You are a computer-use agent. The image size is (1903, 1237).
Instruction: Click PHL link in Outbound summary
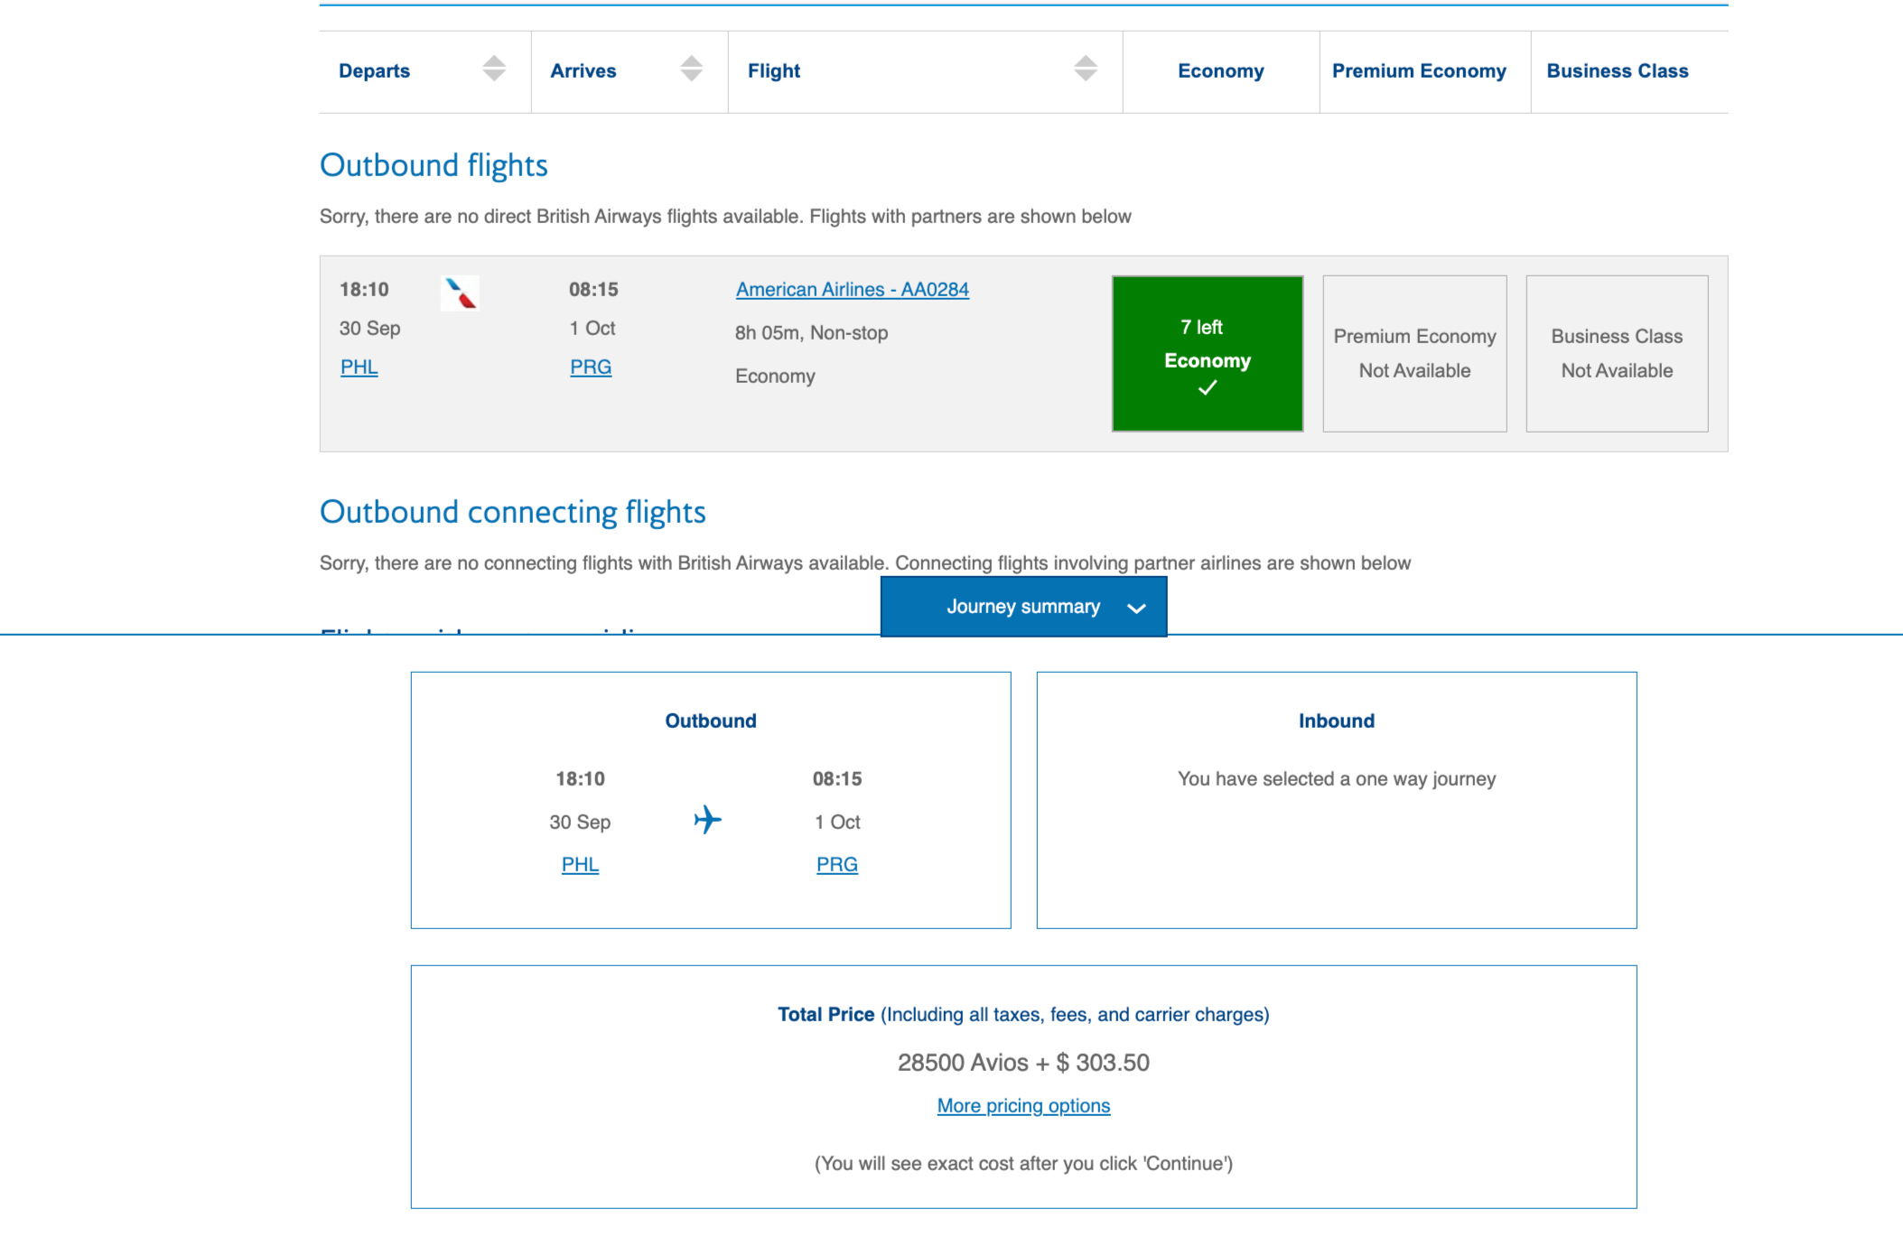point(580,865)
